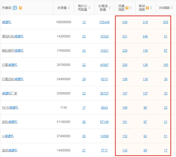176x157 pixels.
Task: Click 360 index value 165
Action: (x=166, y=65)
